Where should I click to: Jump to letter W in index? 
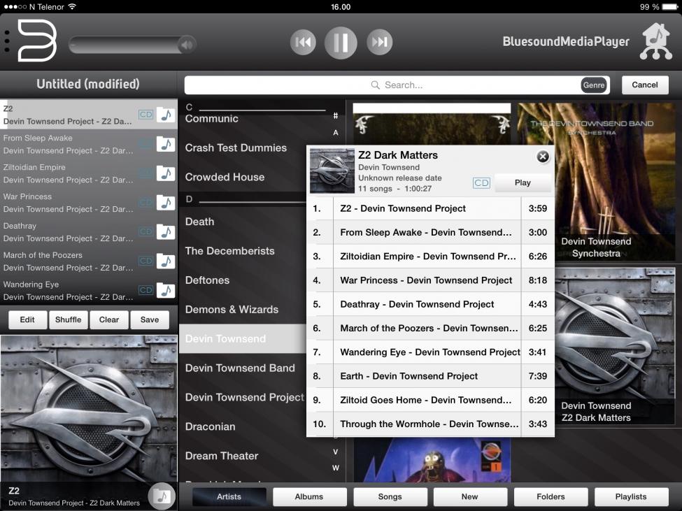(x=335, y=468)
